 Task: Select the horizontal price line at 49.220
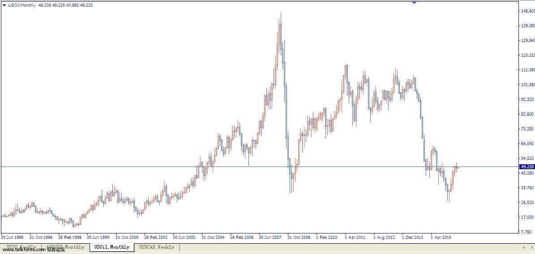tap(259, 167)
